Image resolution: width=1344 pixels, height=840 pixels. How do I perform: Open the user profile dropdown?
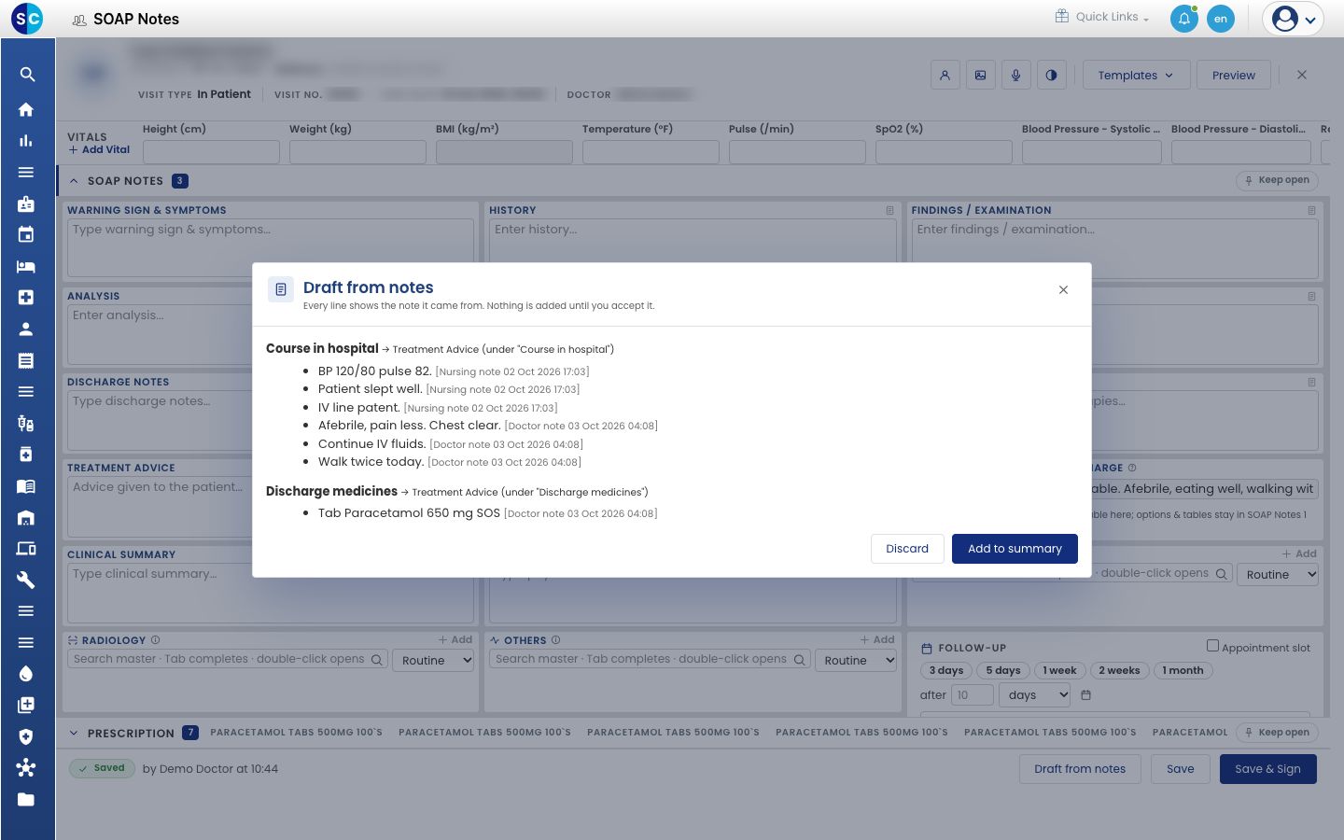(x=1294, y=19)
